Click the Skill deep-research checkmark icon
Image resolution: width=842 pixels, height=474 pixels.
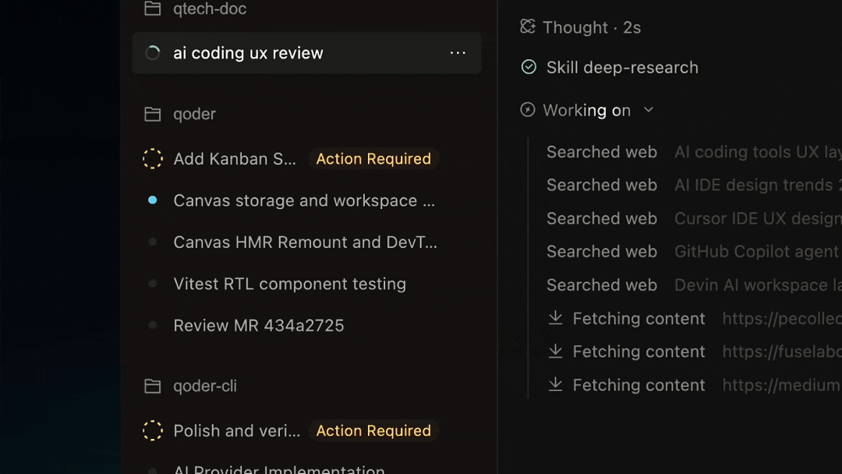click(x=529, y=67)
